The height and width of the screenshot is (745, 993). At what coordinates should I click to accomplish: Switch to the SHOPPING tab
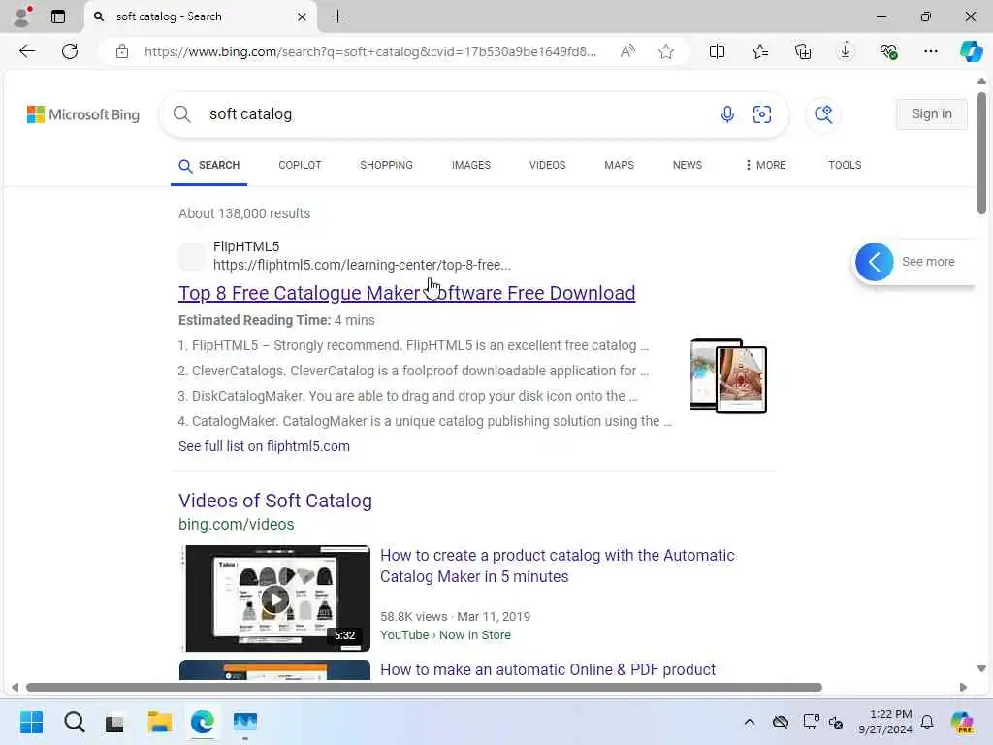(386, 165)
